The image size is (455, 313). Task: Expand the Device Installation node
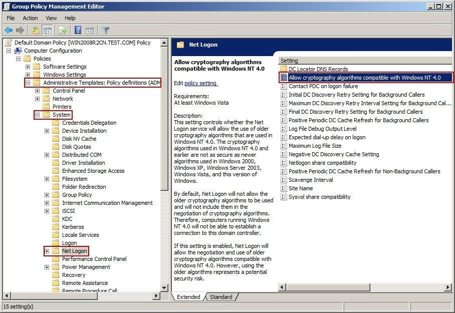click(47, 131)
